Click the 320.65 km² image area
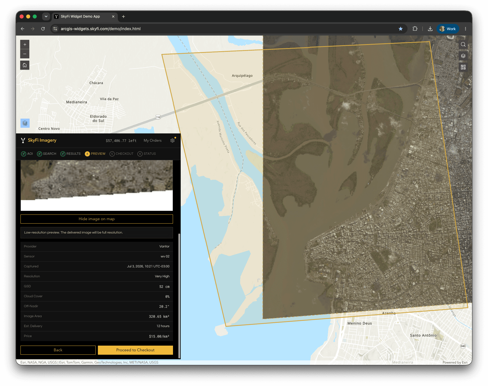 coord(159,317)
